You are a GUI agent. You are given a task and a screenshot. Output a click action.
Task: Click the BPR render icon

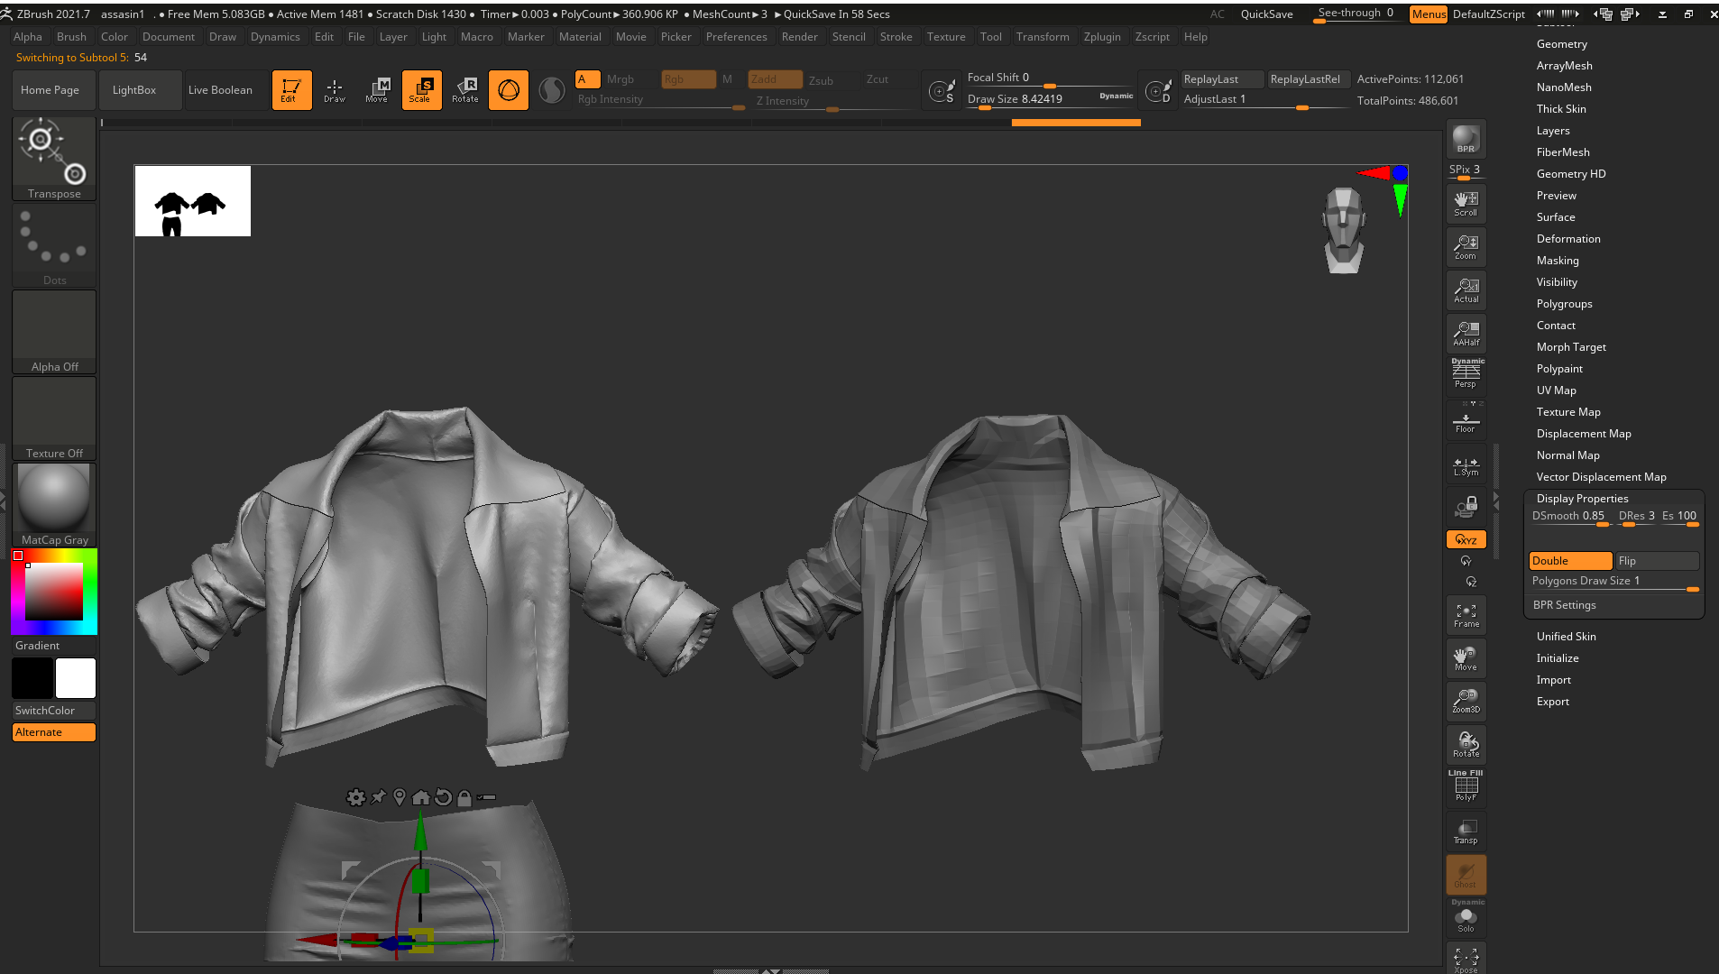click(1466, 139)
